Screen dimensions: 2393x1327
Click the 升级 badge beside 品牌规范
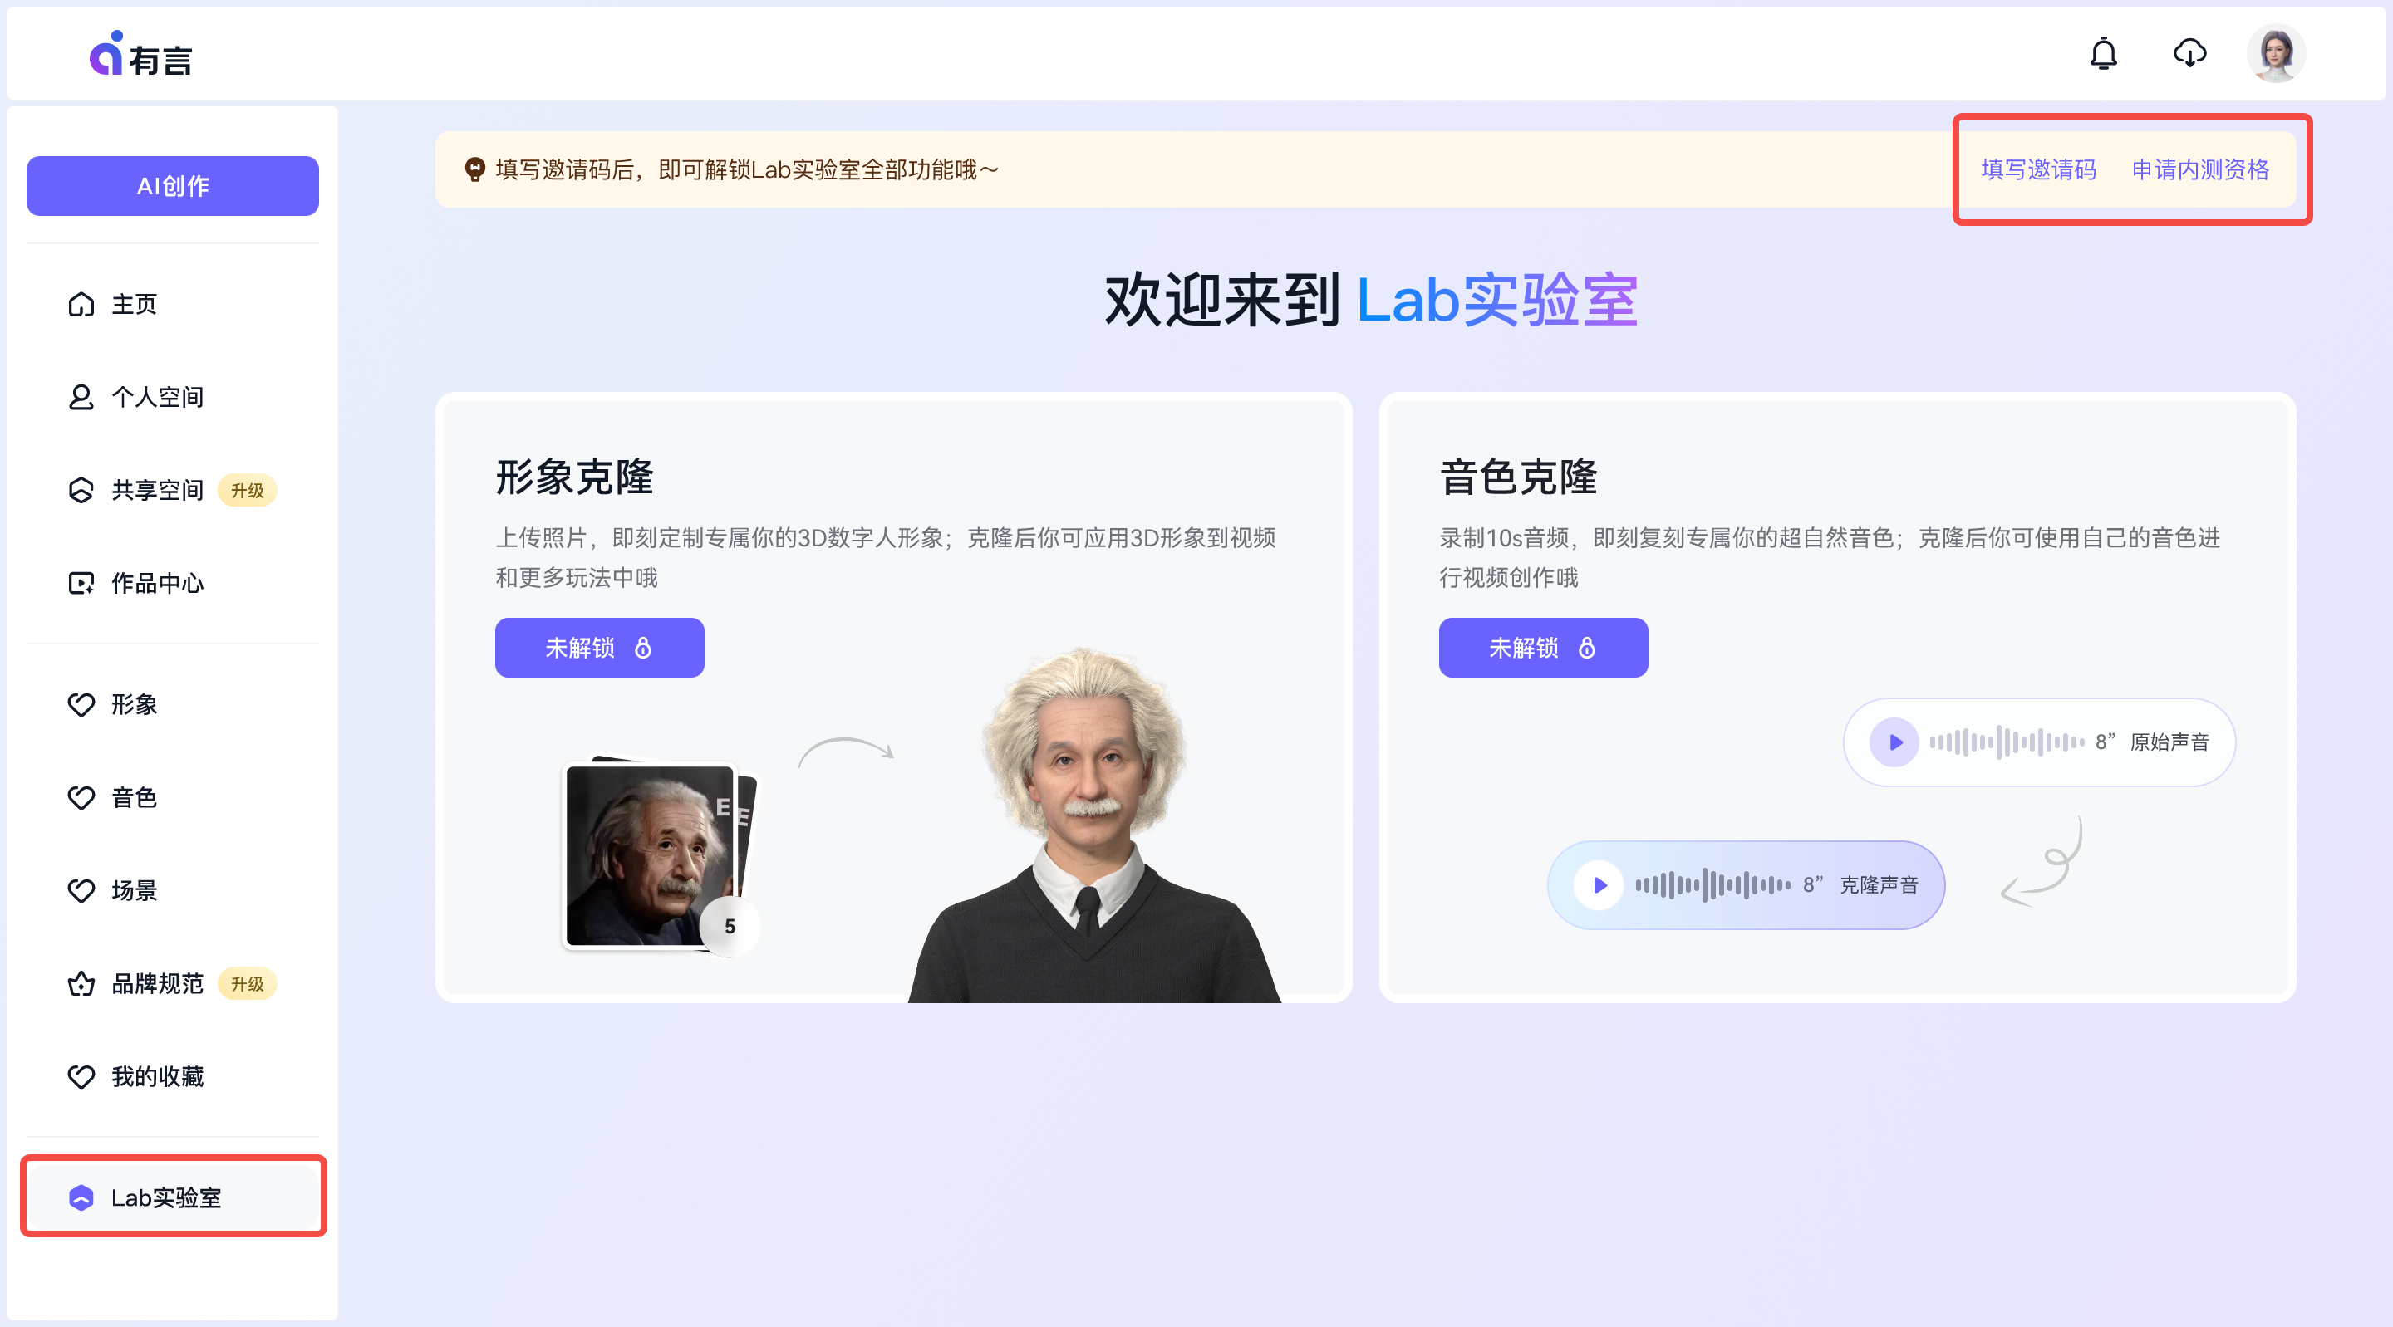coord(247,983)
